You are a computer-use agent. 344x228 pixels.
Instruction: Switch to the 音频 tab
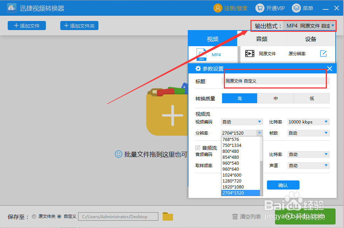(262, 39)
